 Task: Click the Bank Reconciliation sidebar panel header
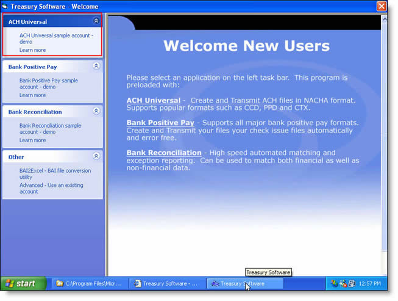pos(52,112)
